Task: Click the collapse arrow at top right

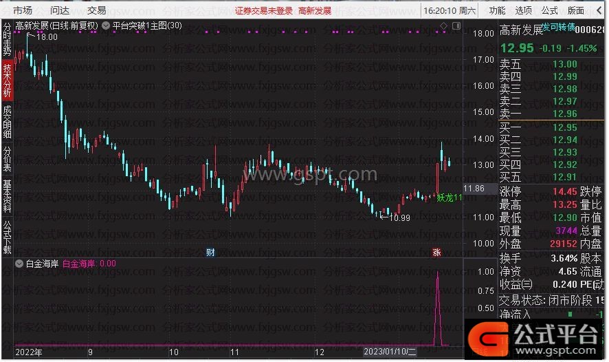Action: point(599,10)
